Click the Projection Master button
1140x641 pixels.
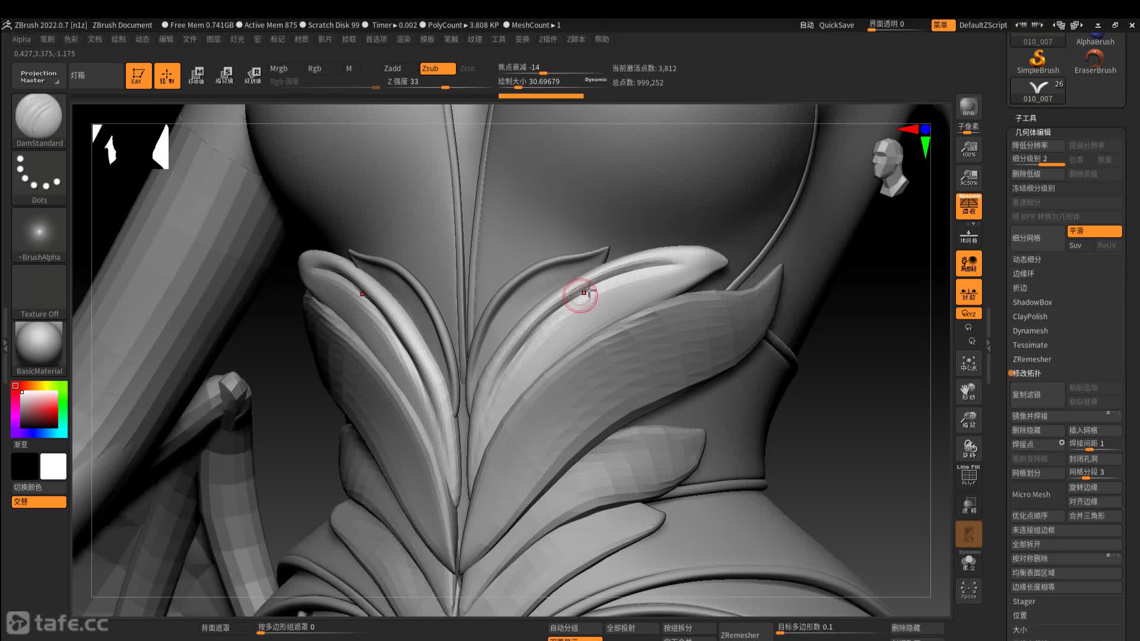(39, 76)
